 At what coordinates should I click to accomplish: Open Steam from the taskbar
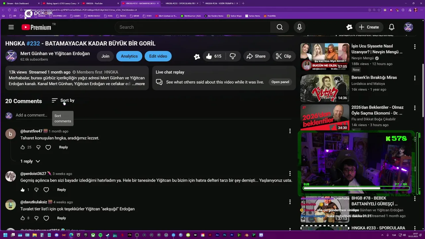coord(108,235)
